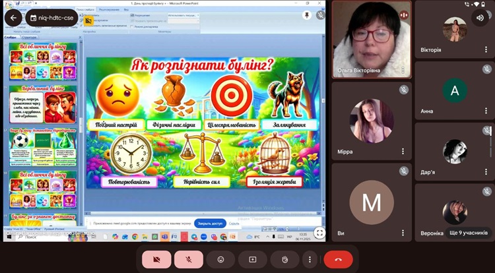
Task: Select the 'Слайды' tab in the slide panel
Action: coord(11,38)
